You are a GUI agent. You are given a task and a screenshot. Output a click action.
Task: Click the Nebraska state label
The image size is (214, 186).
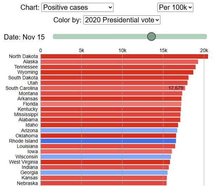pos(27,183)
